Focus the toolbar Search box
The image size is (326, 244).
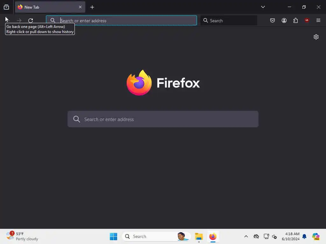click(x=229, y=20)
